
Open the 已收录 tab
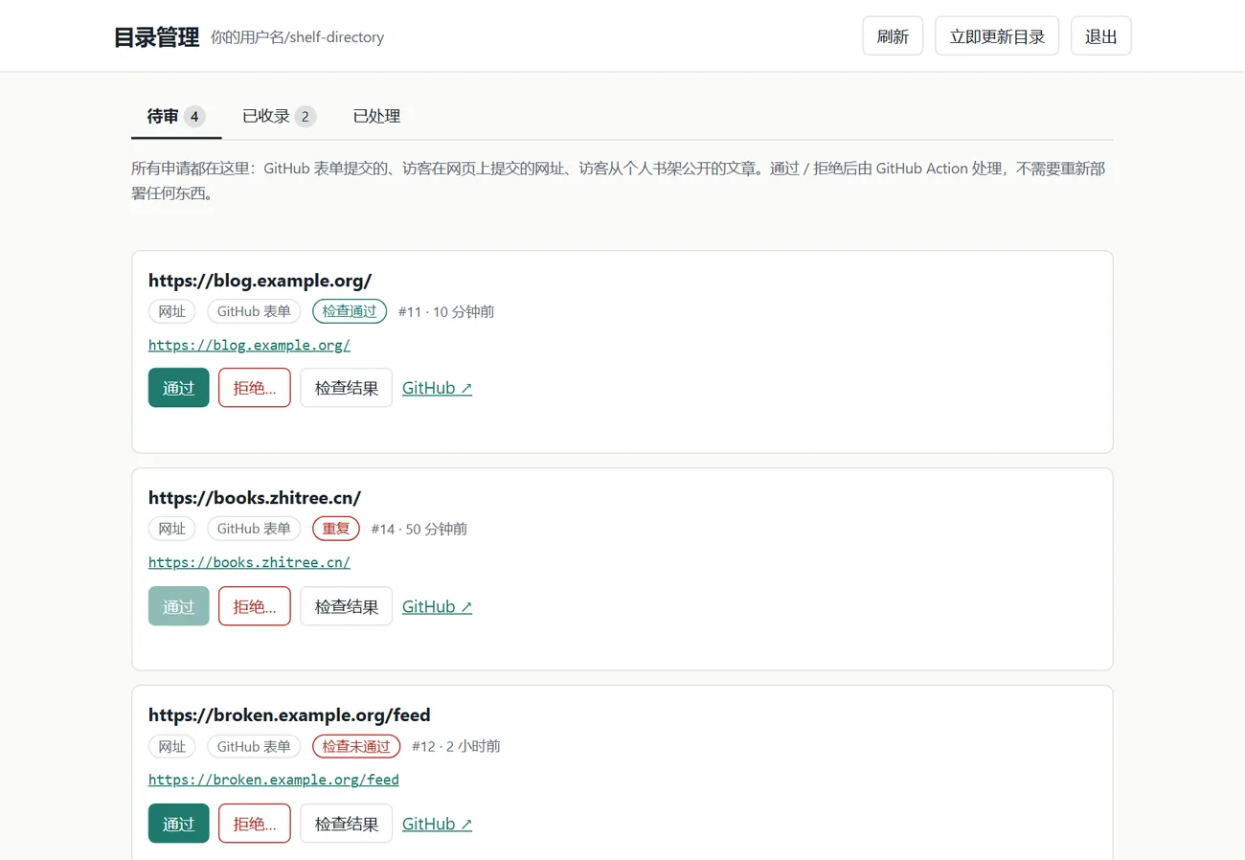279,117
